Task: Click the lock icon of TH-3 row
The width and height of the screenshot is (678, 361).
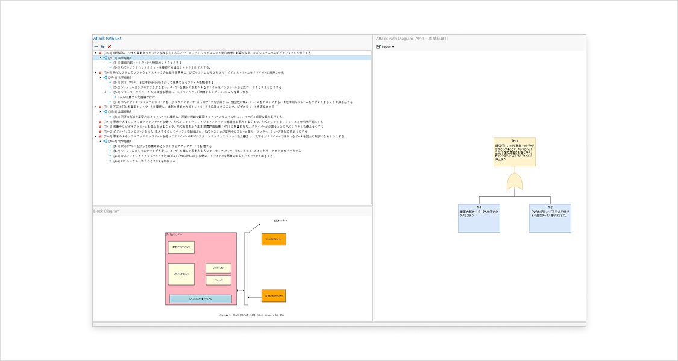Action: 100,107
